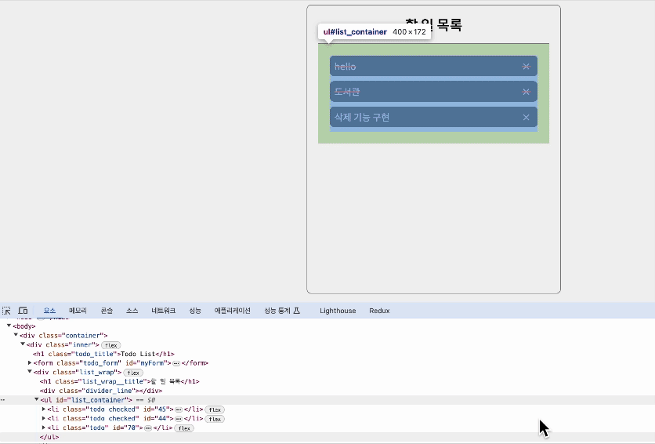Switch to the 성능 tab
This screenshot has height=444, width=655.
pyautogui.click(x=194, y=311)
